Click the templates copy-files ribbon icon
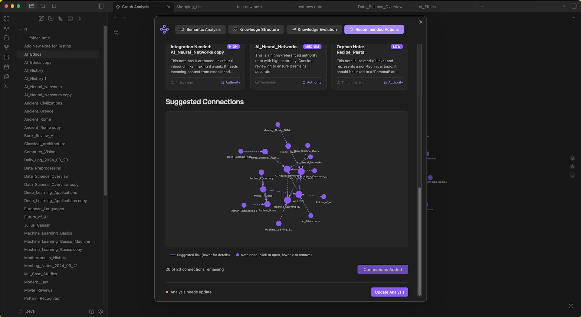Viewport: 581px width, 317px height. tap(6, 76)
